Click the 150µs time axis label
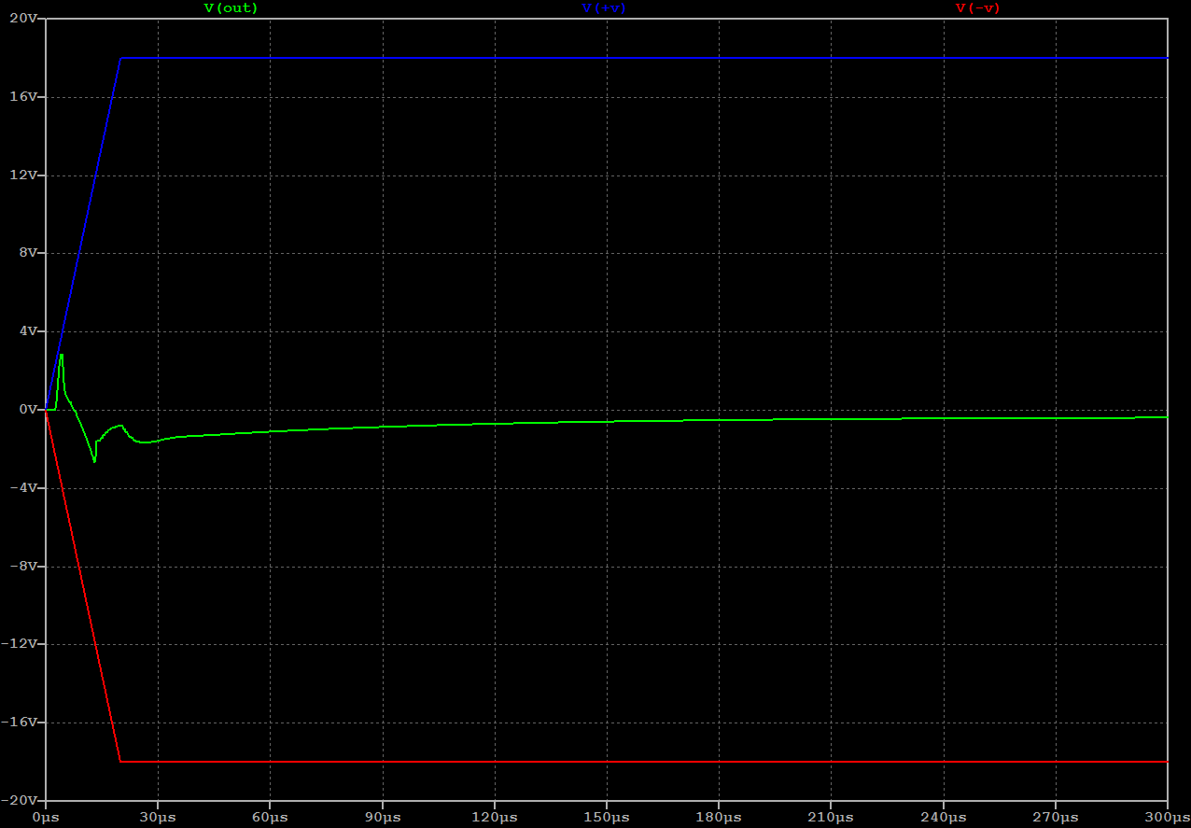This screenshot has width=1191, height=828. point(607,817)
